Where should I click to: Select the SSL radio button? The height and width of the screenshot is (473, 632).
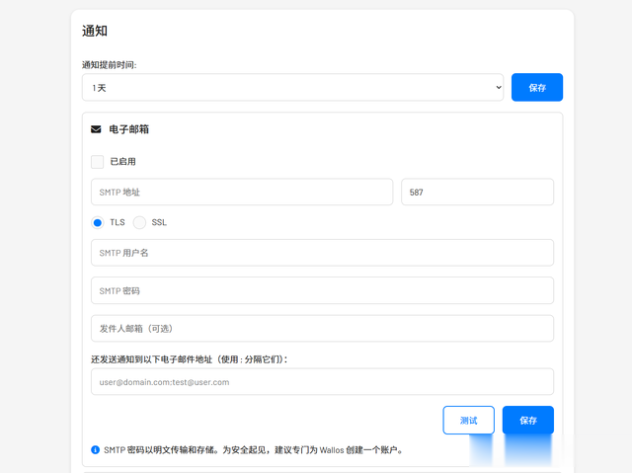click(x=139, y=222)
